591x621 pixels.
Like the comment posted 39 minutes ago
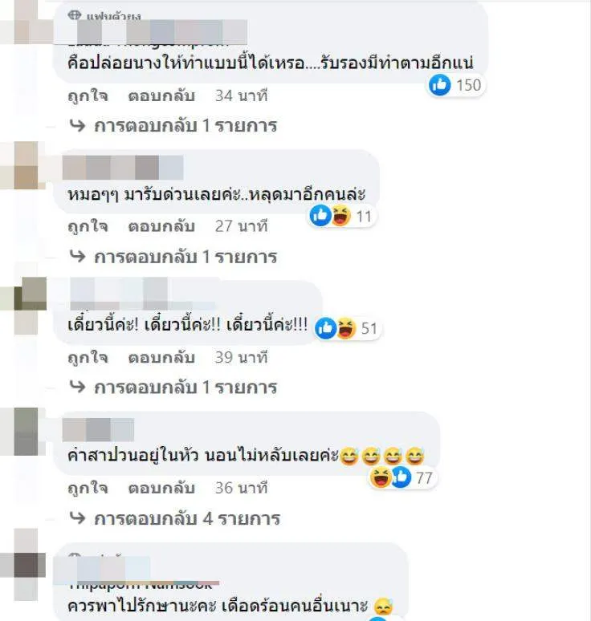pos(88,358)
